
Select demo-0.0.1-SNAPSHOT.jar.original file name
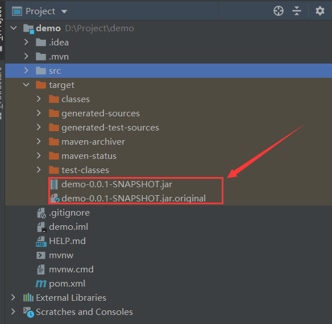click(134, 199)
